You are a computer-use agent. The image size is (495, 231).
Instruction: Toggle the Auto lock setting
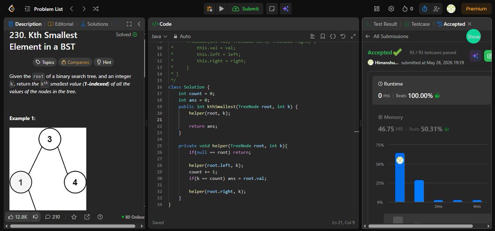pos(182,36)
